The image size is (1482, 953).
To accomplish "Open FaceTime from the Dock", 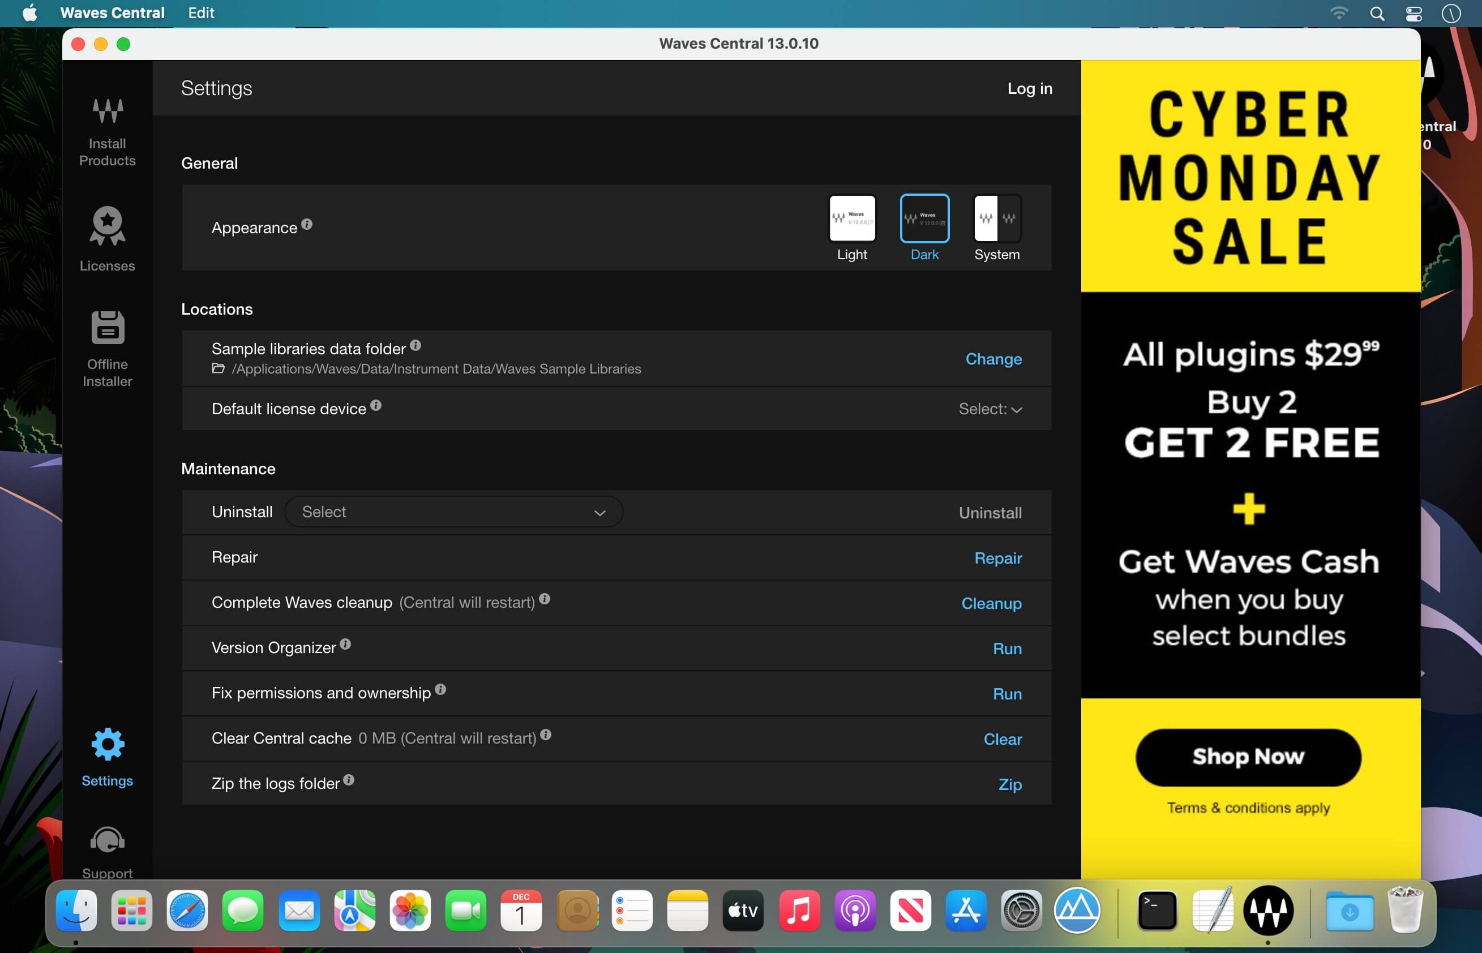I will (465, 911).
